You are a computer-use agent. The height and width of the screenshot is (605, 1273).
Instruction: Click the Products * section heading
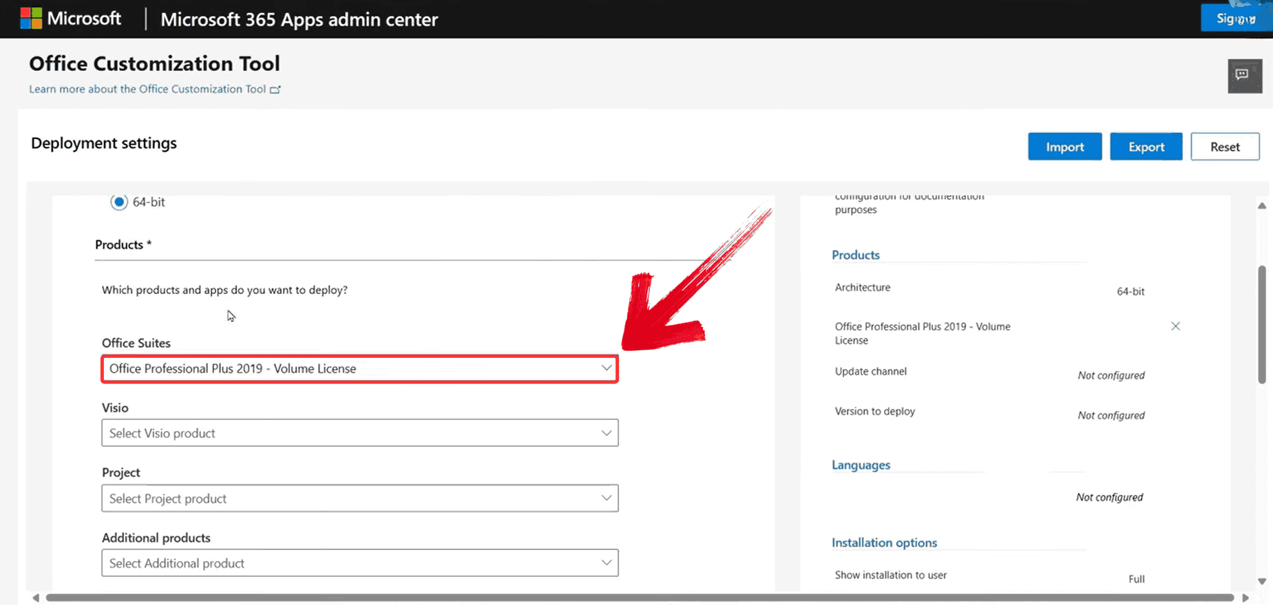pos(123,244)
